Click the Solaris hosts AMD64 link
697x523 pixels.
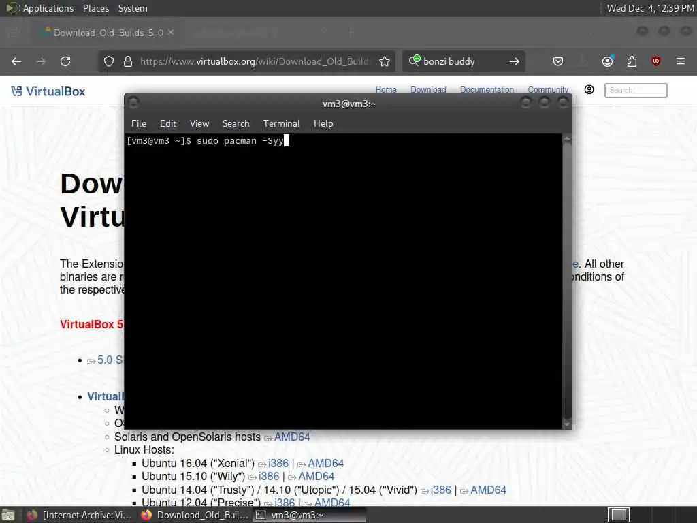tap(292, 437)
